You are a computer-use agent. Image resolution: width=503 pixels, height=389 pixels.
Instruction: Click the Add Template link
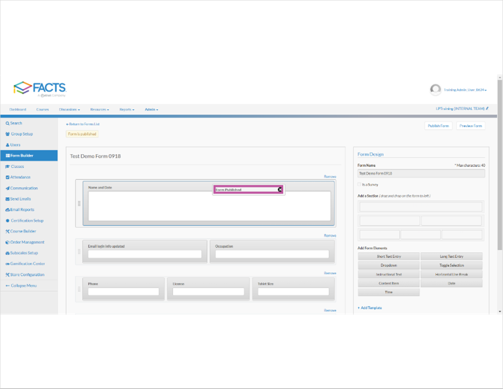[x=370, y=308]
